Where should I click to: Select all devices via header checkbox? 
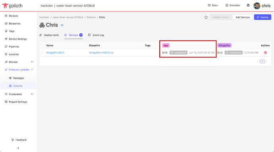[42, 45]
